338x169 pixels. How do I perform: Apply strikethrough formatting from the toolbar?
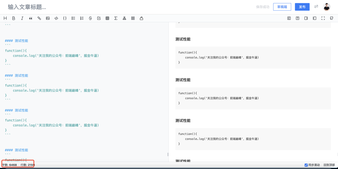pyautogui.click(x=90, y=18)
